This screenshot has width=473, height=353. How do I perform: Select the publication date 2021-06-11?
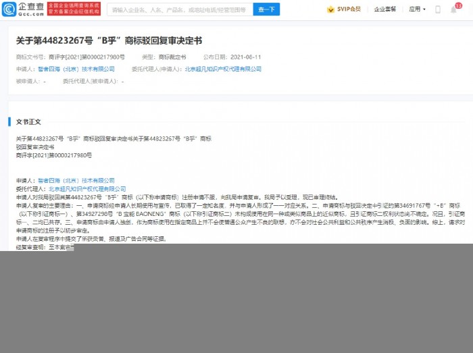point(245,57)
